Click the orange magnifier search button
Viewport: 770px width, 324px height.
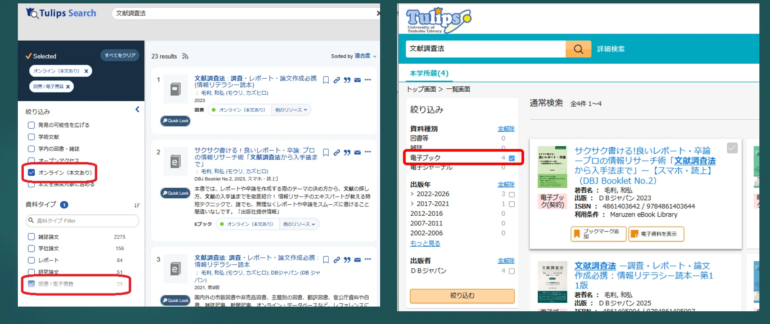[x=578, y=49]
